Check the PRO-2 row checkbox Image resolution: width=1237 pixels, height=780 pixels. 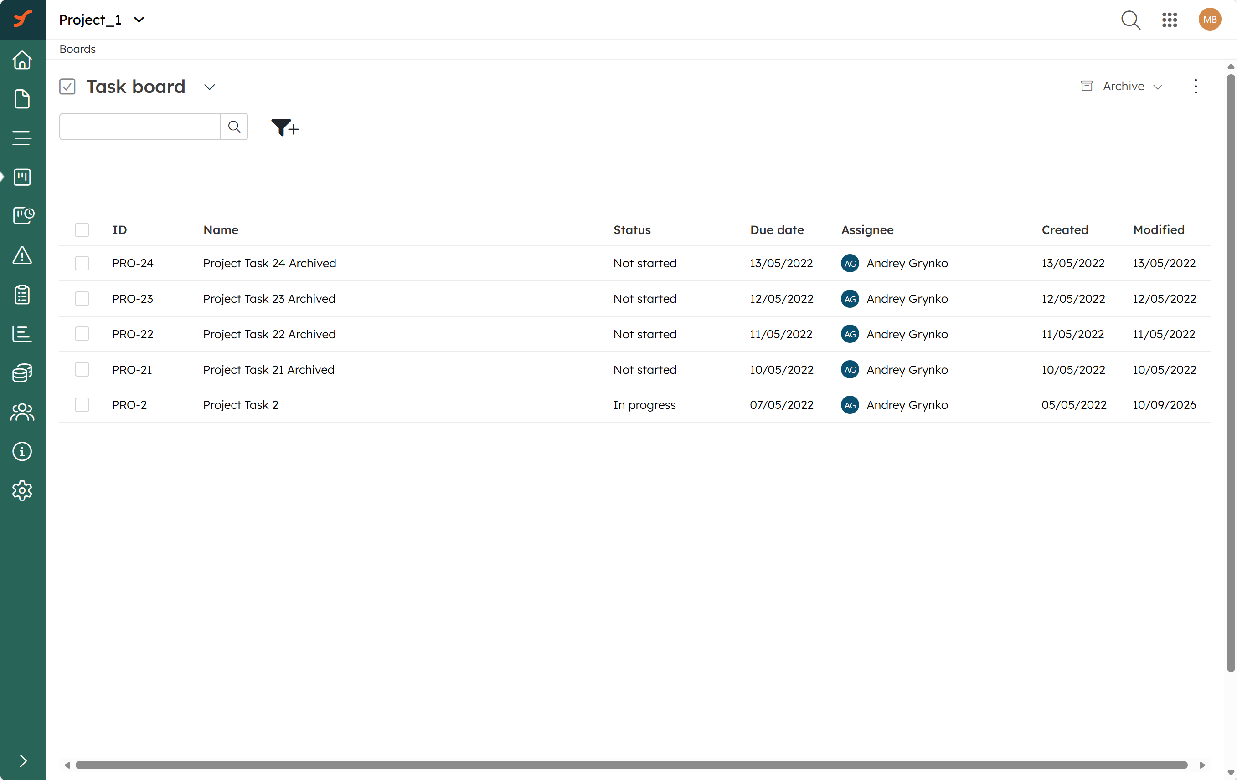point(82,405)
